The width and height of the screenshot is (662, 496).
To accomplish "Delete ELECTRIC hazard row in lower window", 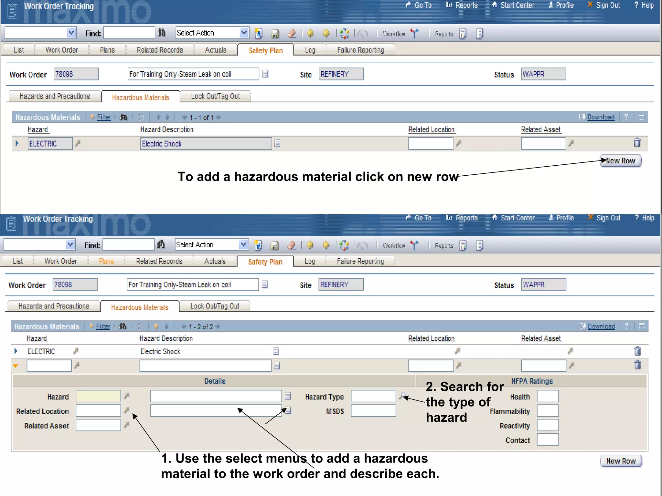I will coord(637,351).
